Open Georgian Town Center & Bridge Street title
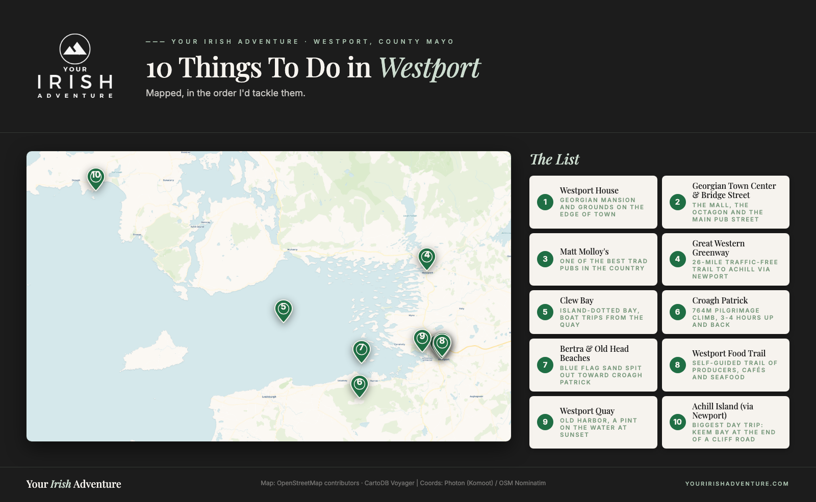 tap(734, 190)
